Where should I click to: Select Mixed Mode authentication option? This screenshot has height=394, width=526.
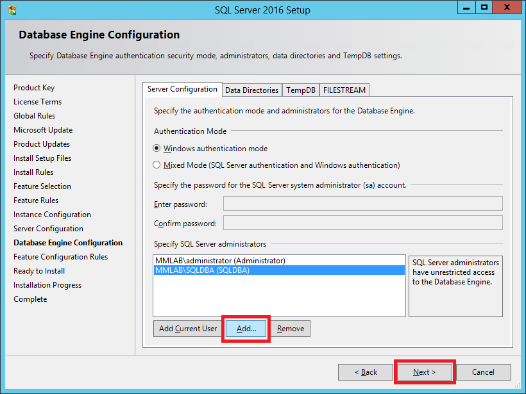[x=157, y=165]
